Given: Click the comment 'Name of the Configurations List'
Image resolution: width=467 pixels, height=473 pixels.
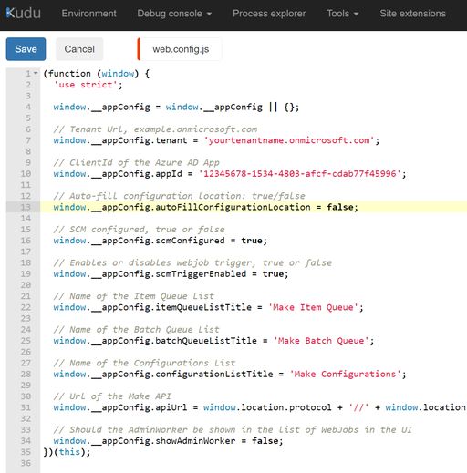Looking at the screenshot, I should (144, 364).
